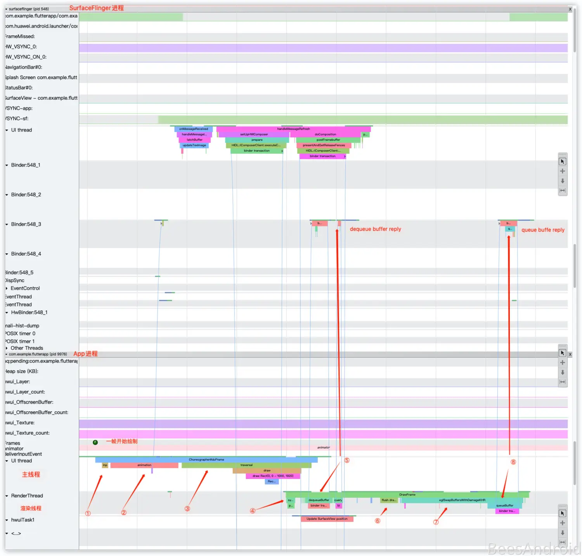The width and height of the screenshot is (582, 556).
Task: Select the Choreographer#doFrame slice
Action: click(x=206, y=460)
